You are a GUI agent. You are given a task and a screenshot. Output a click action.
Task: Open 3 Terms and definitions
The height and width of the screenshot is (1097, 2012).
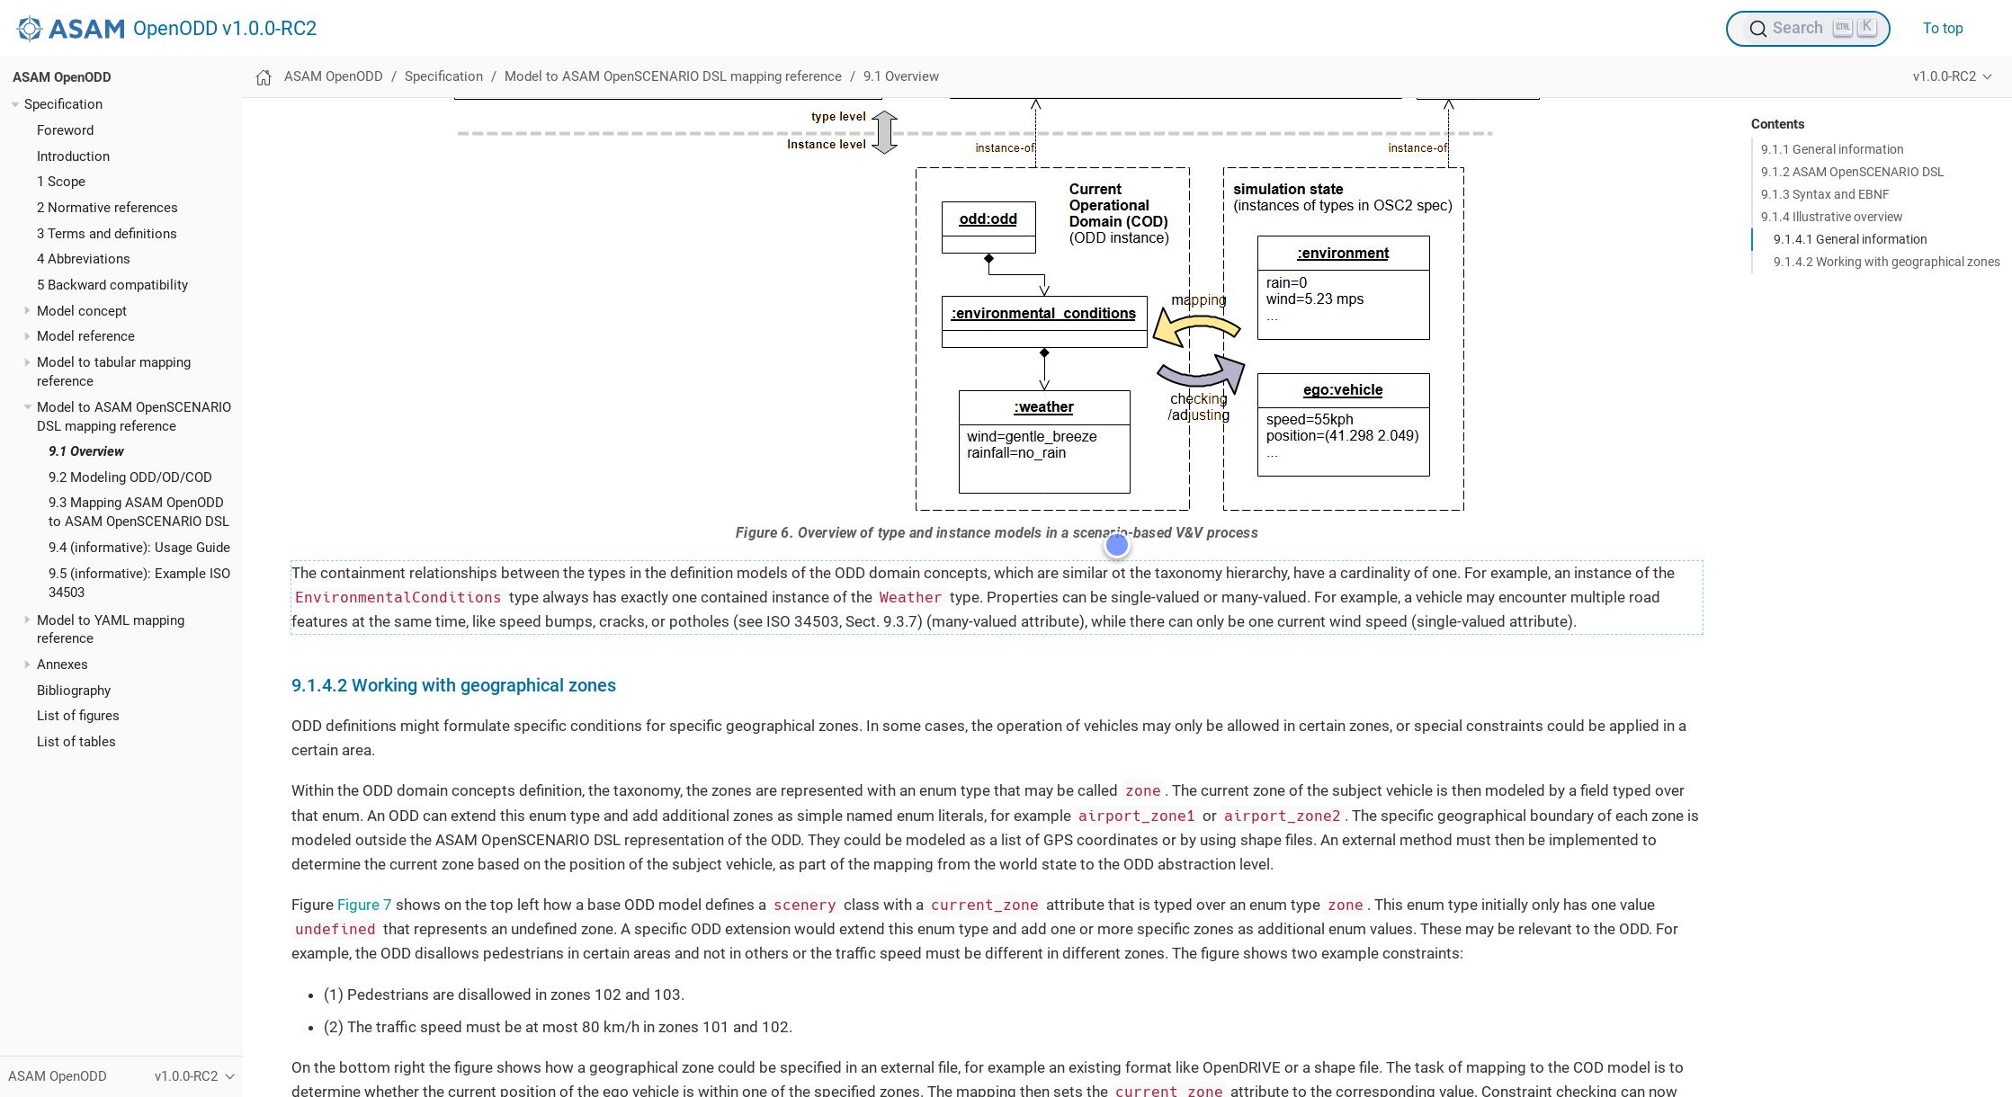coord(106,234)
